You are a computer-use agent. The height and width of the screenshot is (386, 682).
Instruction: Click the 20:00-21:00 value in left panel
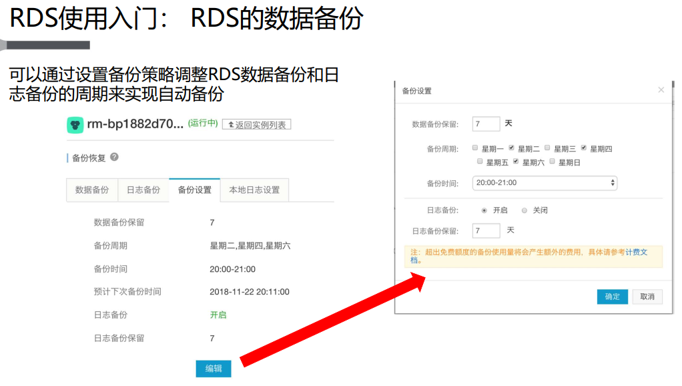click(232, 269)
